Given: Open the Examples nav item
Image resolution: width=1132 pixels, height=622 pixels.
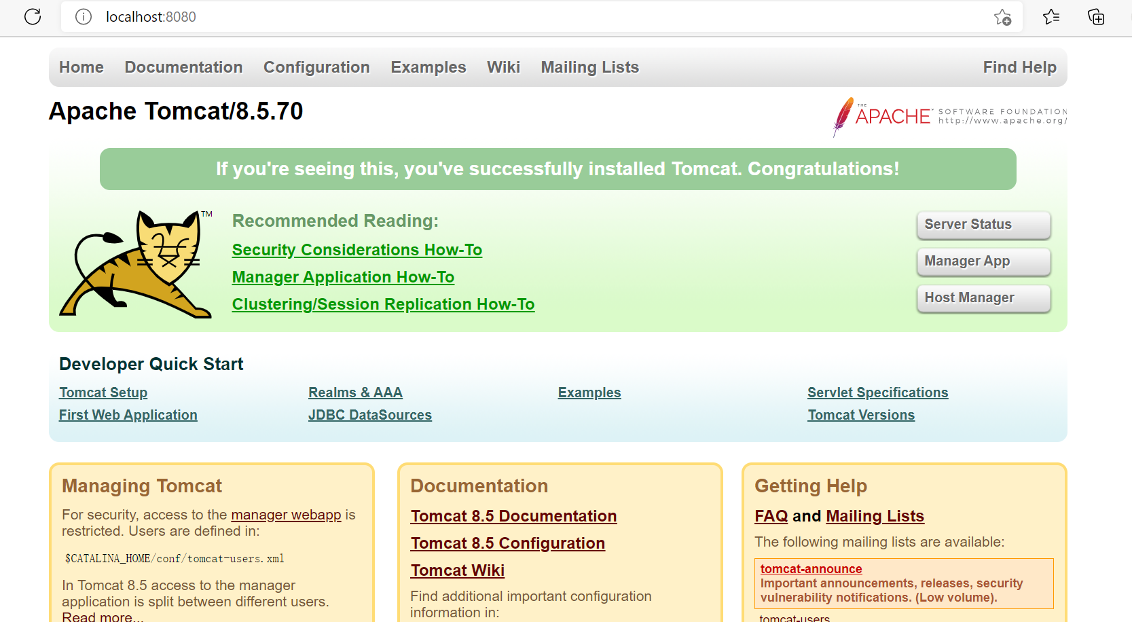Looking at the screenshot, I should [x=428, y=67].
